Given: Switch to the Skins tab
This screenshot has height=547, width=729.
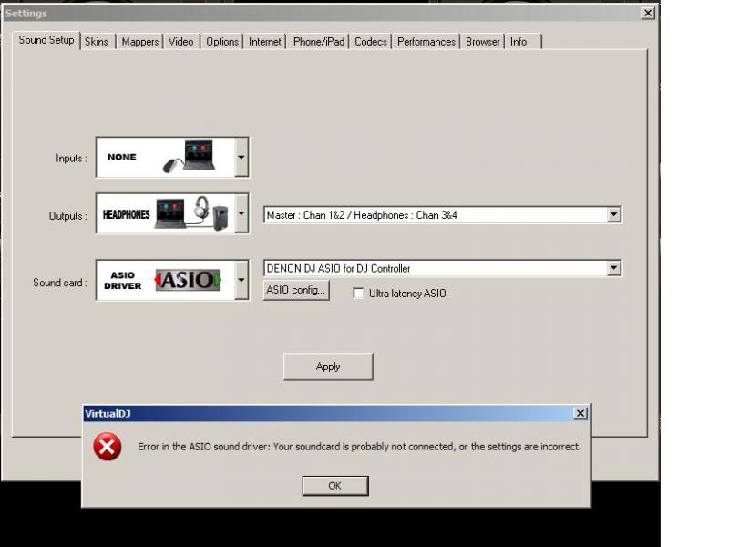Looking at the screenshot, I should (x=97, y=42).
